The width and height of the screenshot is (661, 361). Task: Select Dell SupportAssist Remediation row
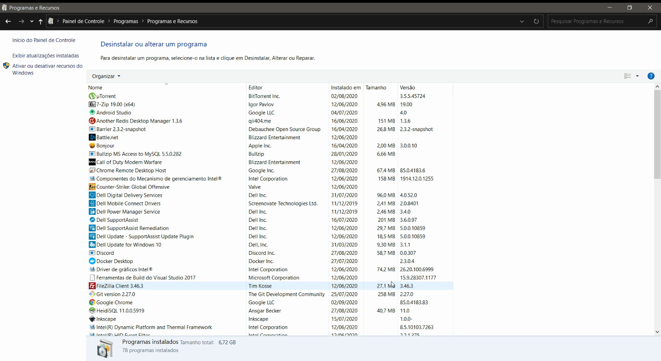pyautogui.click(x=270, y=228)
